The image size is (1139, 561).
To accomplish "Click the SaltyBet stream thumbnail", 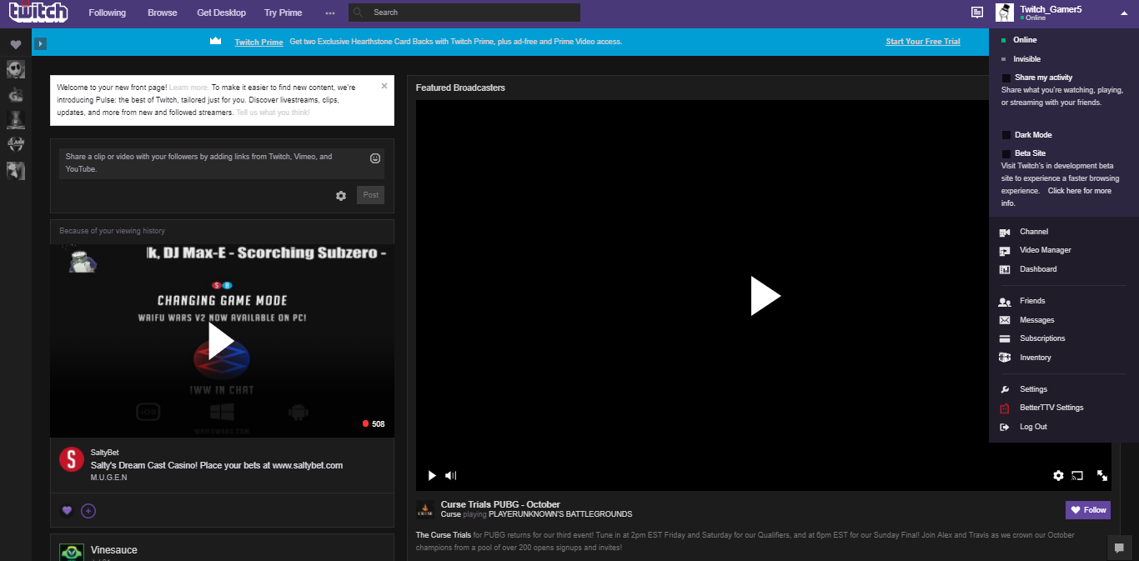I will click(x=222, y=339).
